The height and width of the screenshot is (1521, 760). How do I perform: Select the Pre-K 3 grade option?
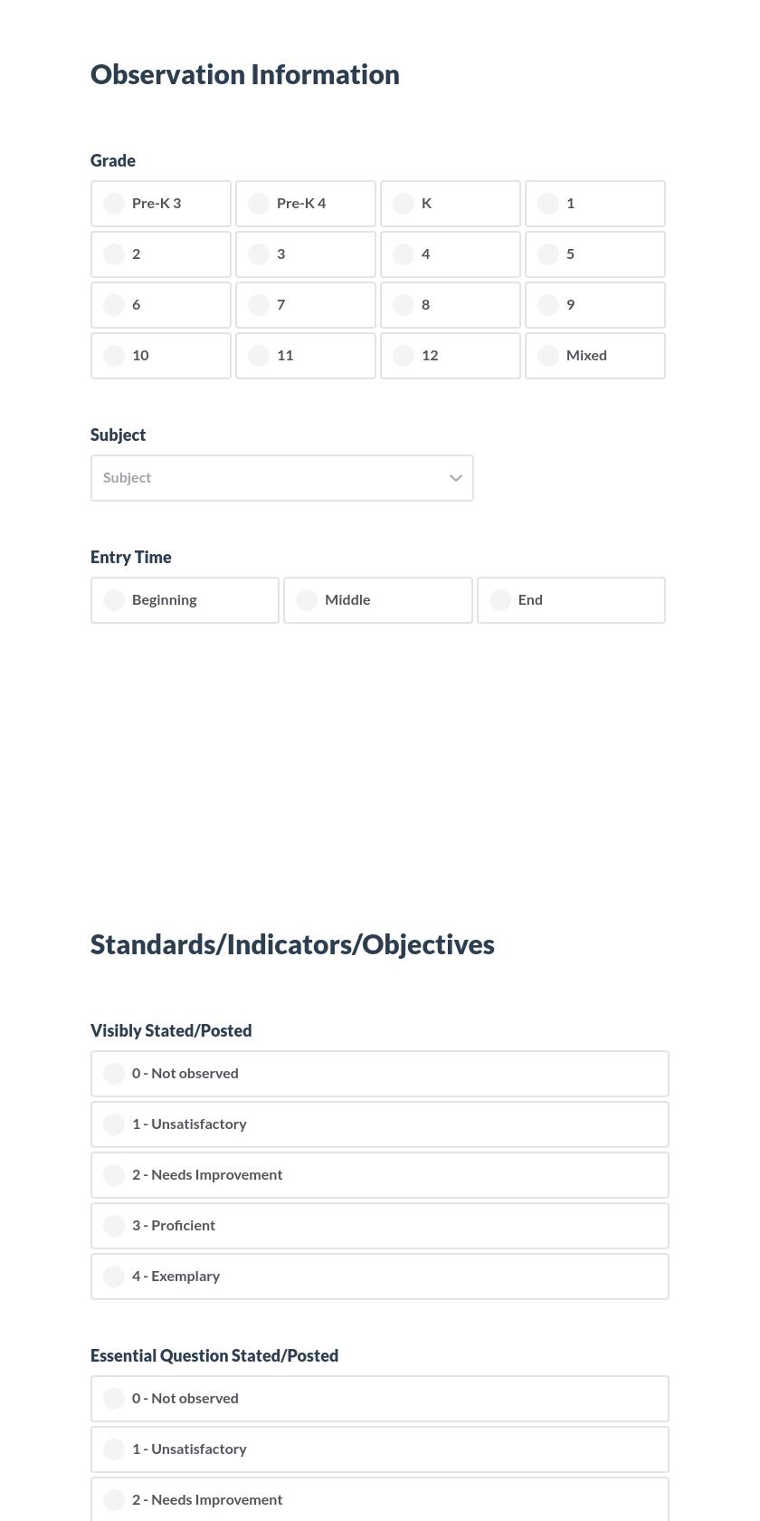point(161,203)
